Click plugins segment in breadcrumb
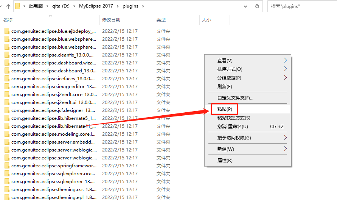Viewport: 337px width, 202px height. [130, 6]
